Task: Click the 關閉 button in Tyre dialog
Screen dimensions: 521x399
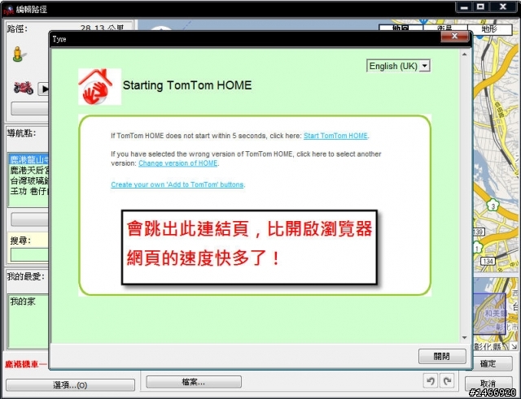Action: tap(442, 356)
